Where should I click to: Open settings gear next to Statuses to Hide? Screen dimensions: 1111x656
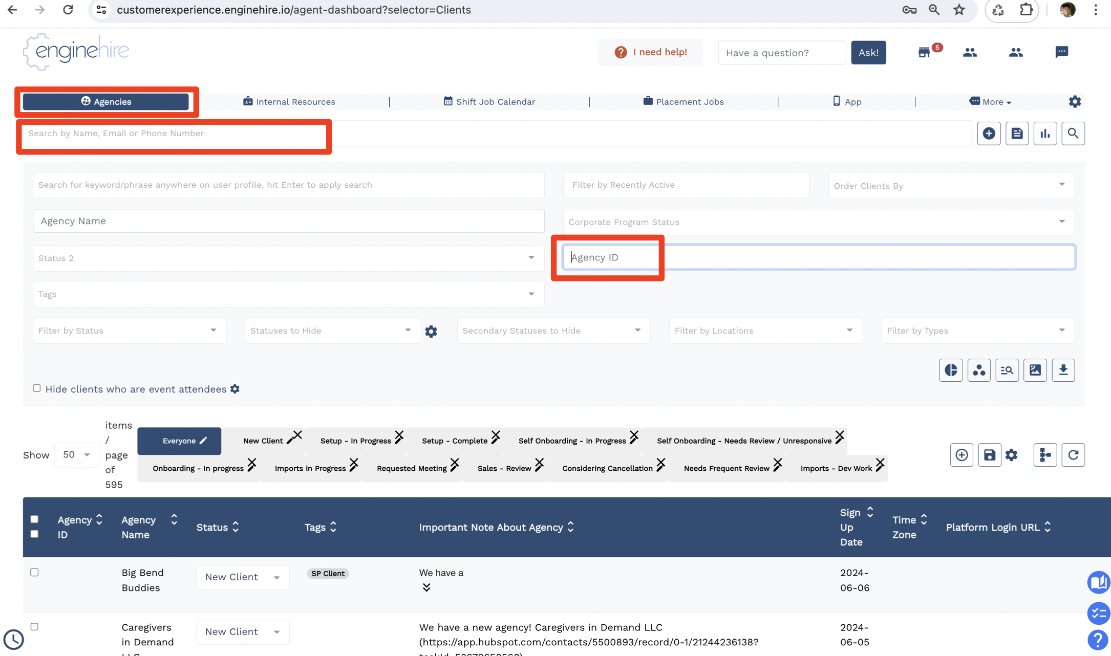coord(431,331)
